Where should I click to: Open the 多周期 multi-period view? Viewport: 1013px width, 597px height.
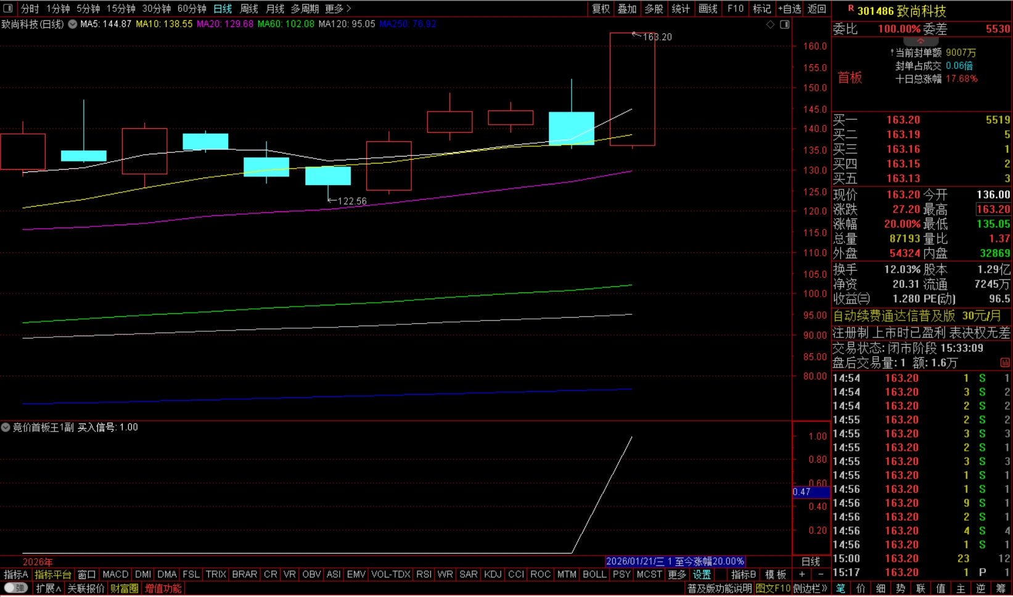click(x=305, y=9)
